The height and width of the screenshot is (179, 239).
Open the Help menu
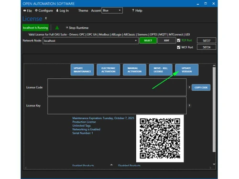tap(137, 11)
